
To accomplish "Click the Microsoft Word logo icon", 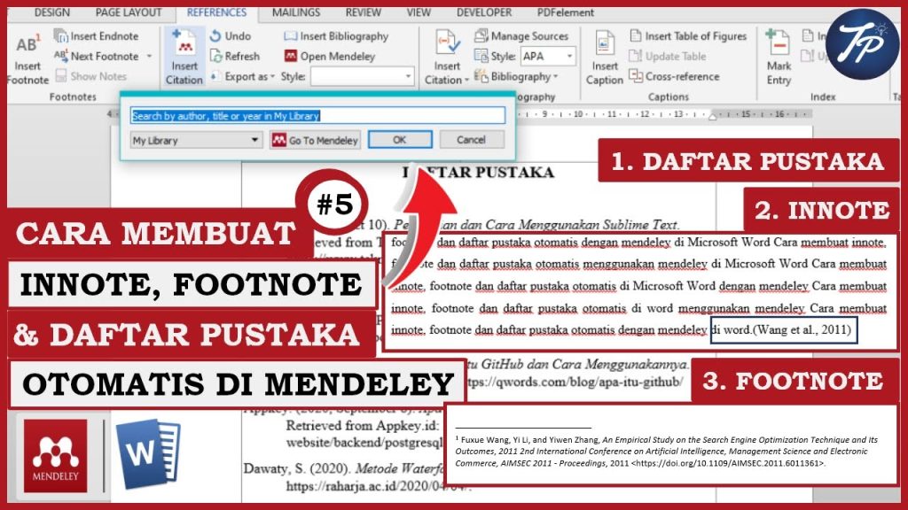I will tap(148, 452).
